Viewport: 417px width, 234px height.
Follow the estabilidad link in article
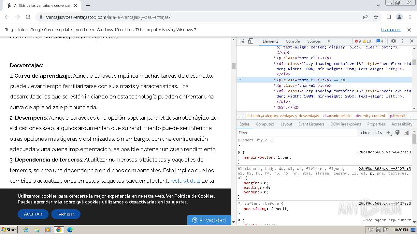click(186, 181)
